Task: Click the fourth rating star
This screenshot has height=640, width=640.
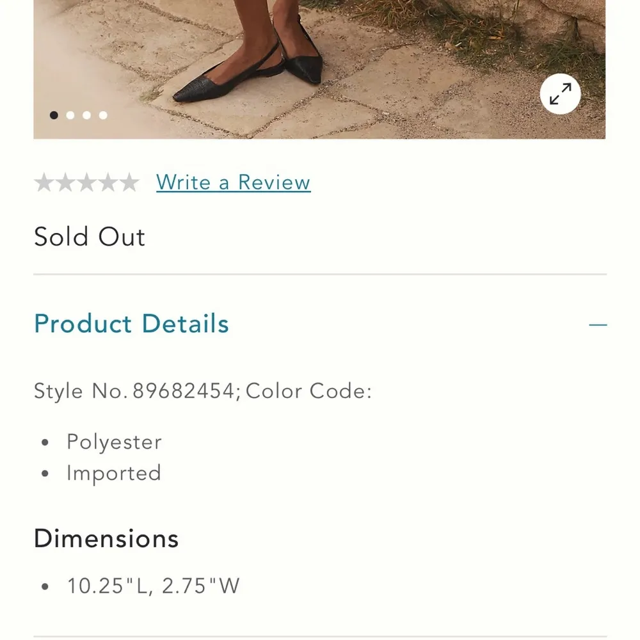Action: [x=108, y=182]
